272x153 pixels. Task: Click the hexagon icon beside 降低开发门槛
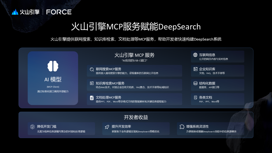coord(32,127)
